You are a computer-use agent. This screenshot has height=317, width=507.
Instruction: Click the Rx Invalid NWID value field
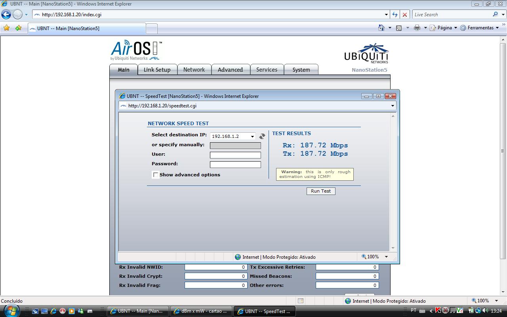point(216,267)
